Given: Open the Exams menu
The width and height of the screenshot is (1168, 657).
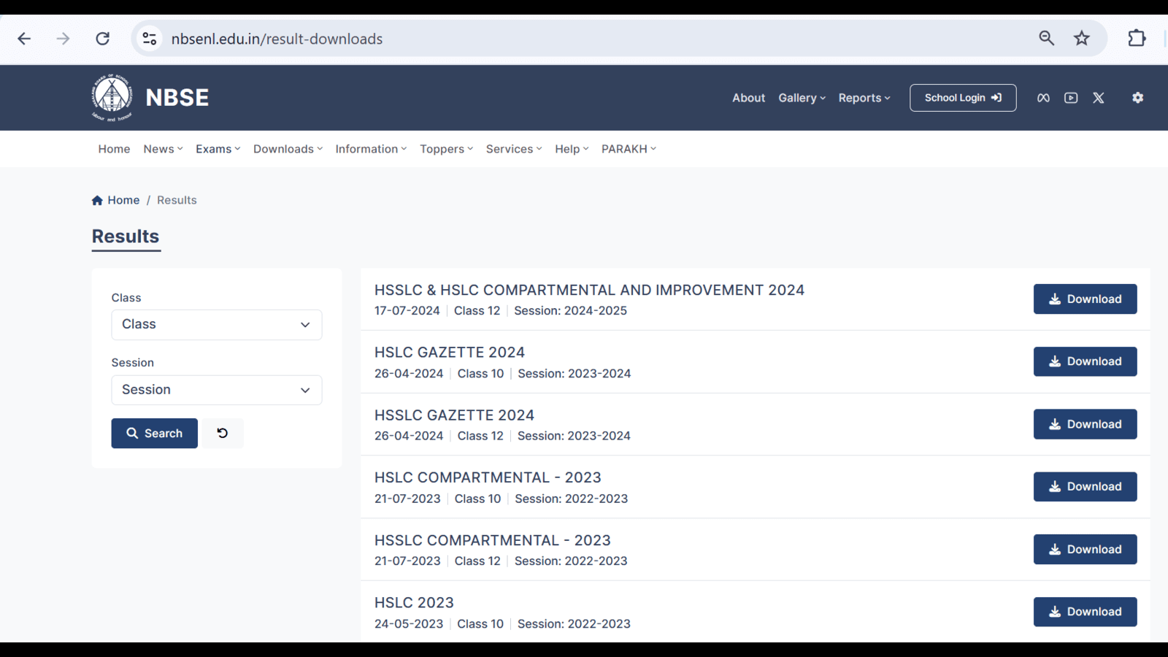Looking at the screenshot, I should [x=218, y=149].
